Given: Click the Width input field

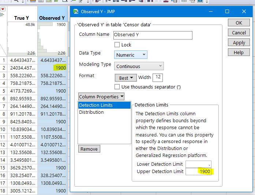Looking at the screenshot, I should [158, 78].
